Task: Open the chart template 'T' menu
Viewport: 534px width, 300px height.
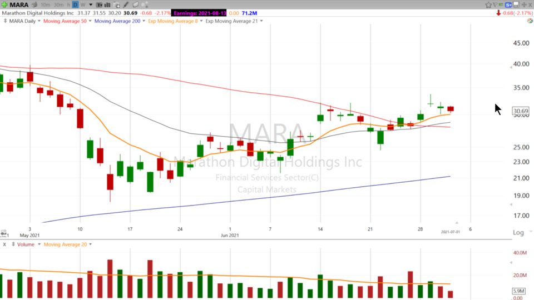Action: click(x=99, y=5)
